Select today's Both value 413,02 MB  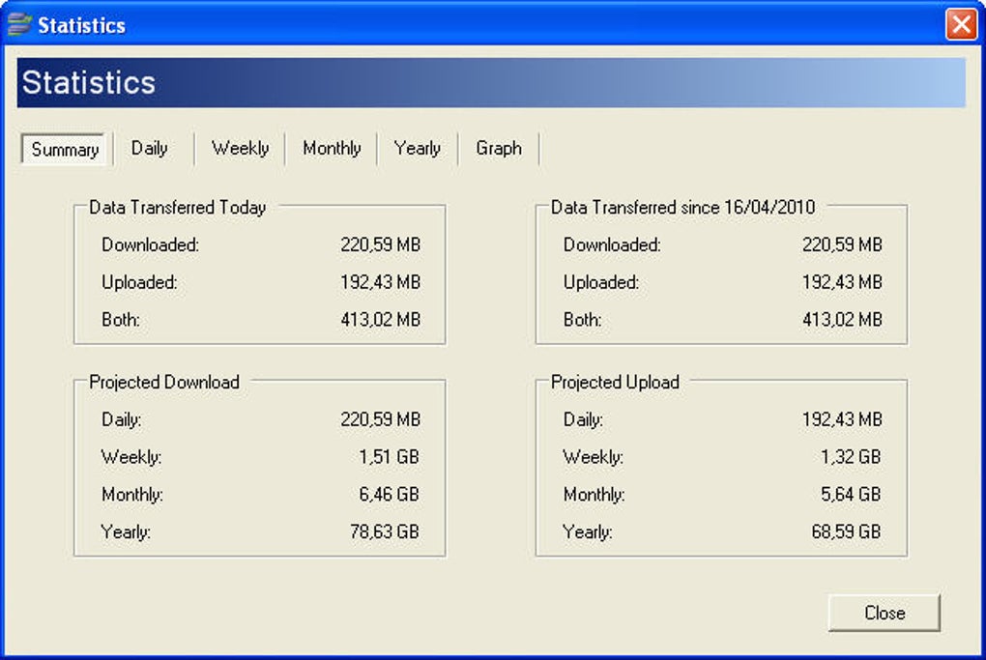(381, 320)
